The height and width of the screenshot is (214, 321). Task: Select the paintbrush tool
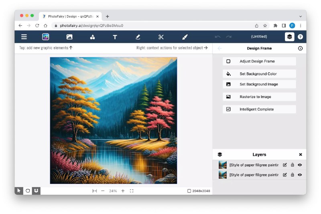185,37
